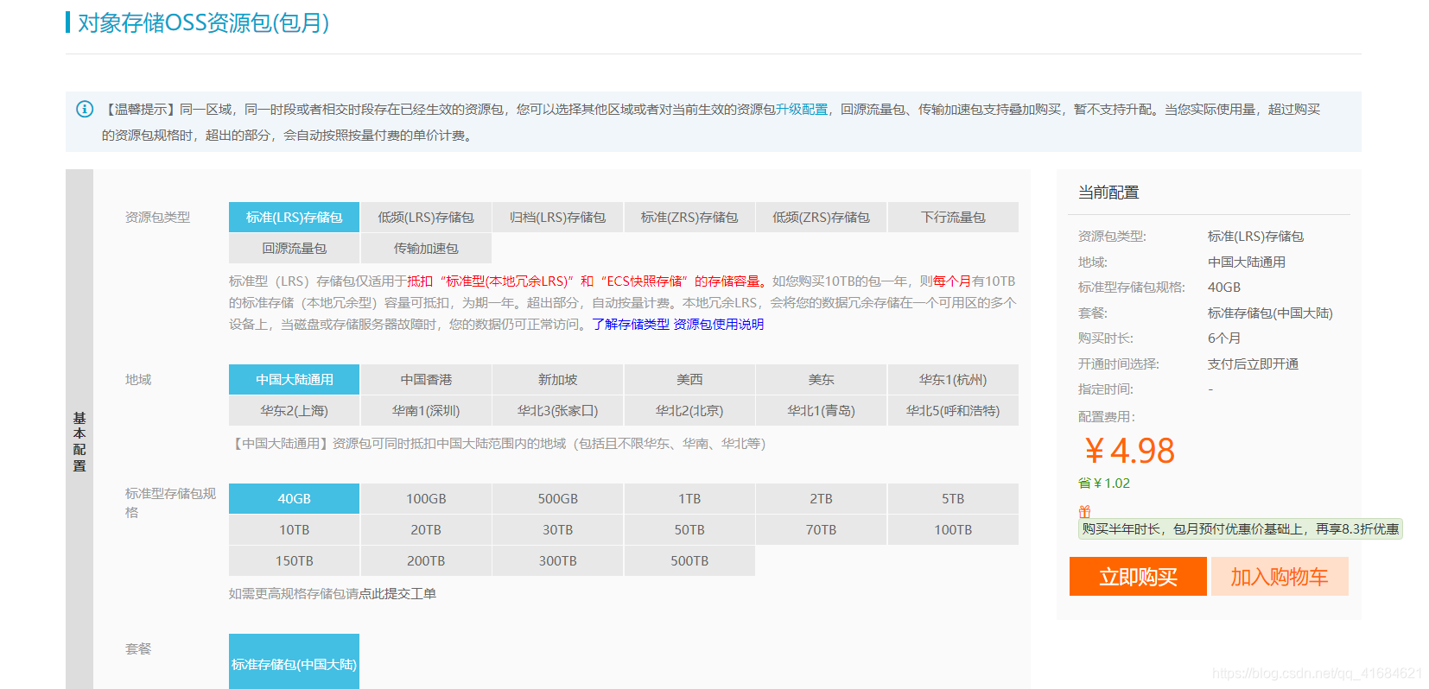Open 资源包使用说明 link
Screen dimensions: 1429x689
pyautogui.click(x=719, y=325)
